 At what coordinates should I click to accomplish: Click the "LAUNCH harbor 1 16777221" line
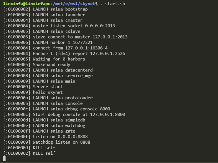(63, 42)
